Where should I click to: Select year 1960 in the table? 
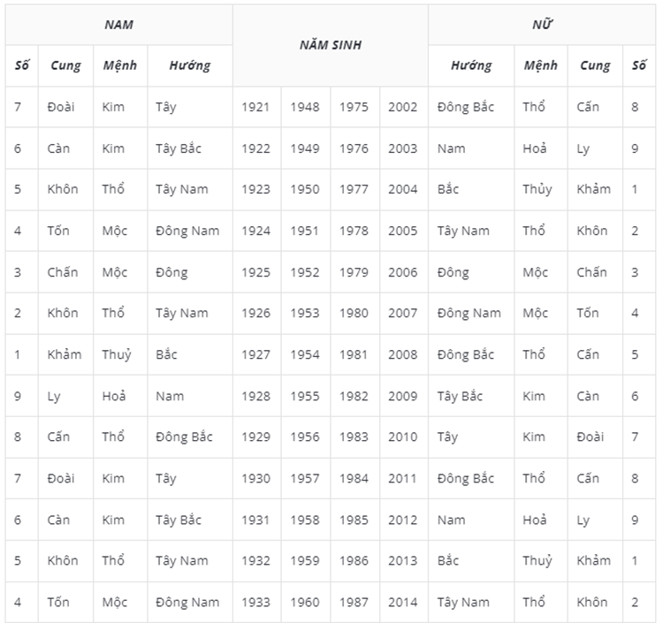click(x=306, y=603)
